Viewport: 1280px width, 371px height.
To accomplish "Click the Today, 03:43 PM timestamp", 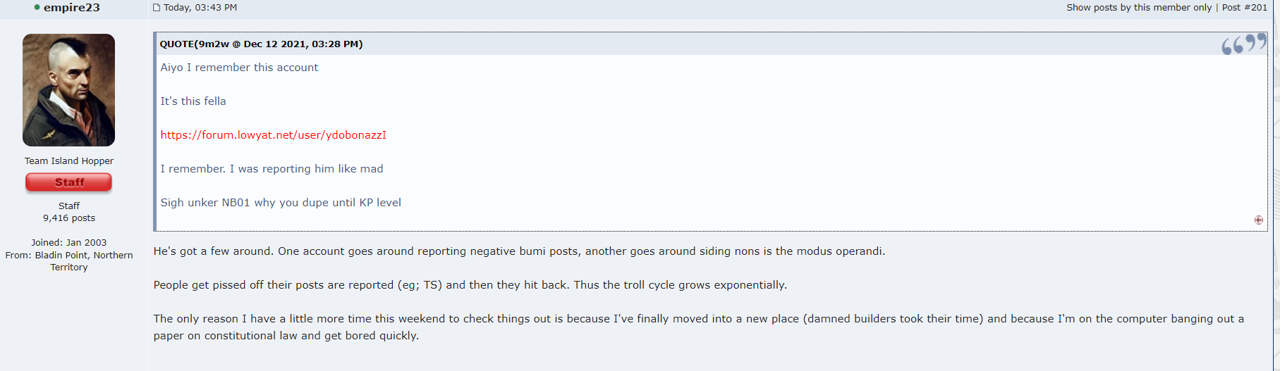I will click(200, 8).
